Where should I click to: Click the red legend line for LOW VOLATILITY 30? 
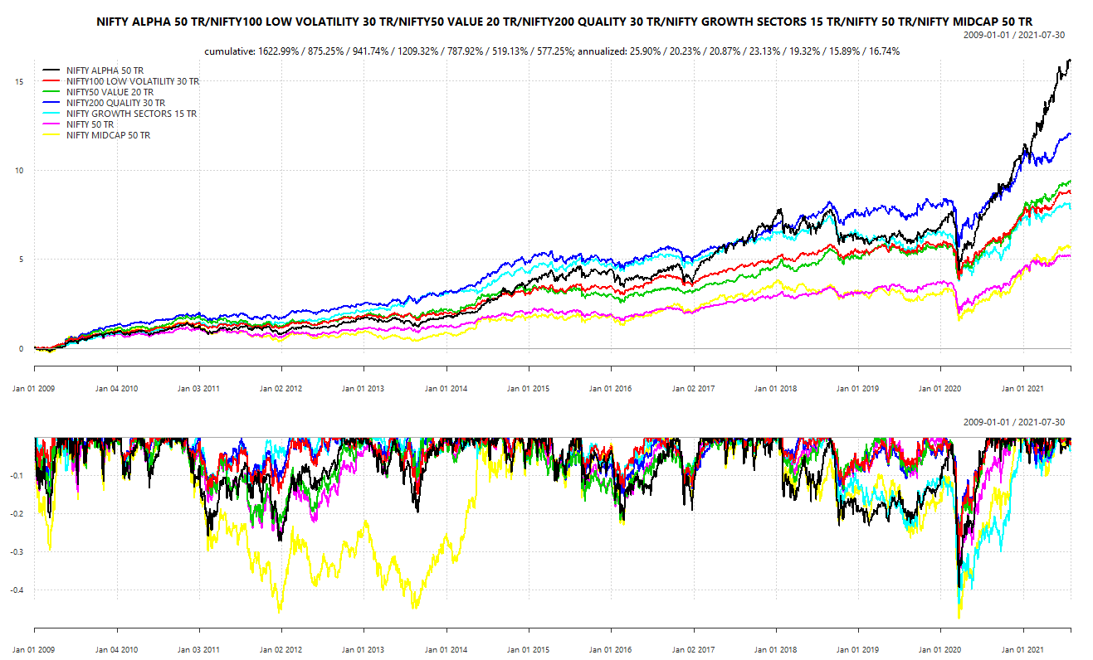[x=51, y=81]
